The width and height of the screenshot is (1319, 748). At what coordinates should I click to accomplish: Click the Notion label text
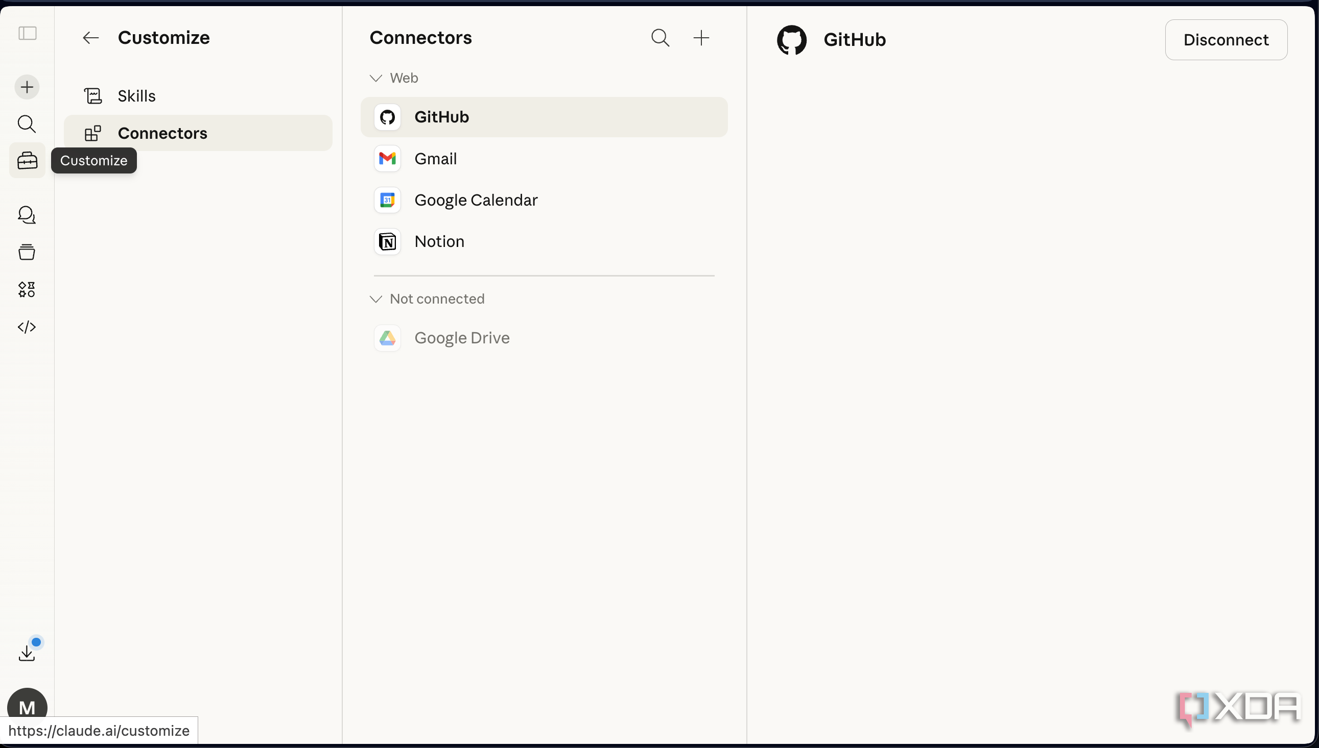click(x=439, y=241)
